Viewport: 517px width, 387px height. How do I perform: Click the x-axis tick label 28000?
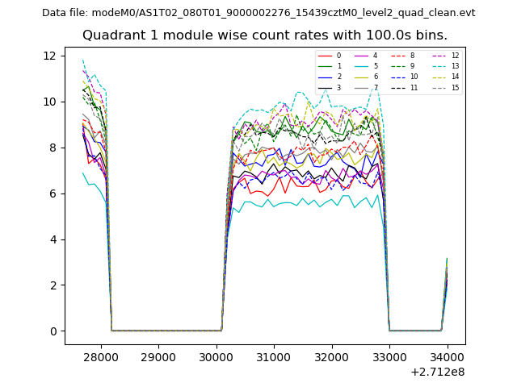coord(100,357)
